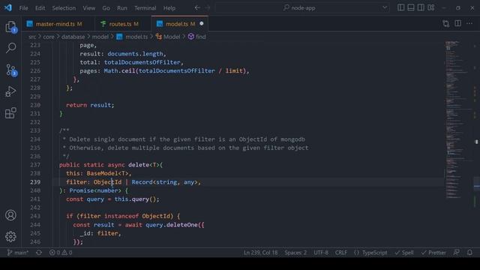Image resolution: width=480 pixels, height=270 pixels.
Task: Toggle the secondary side bar layout icon
Action: coord(421,7)
